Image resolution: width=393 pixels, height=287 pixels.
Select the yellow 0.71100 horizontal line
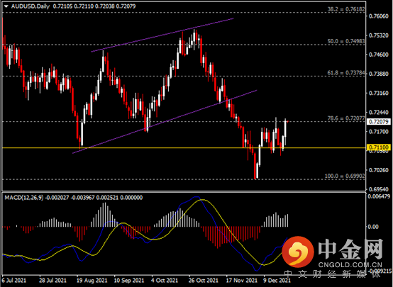[x=184, y=148]
